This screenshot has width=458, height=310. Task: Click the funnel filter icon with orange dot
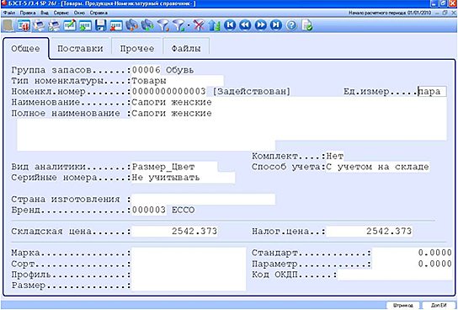[x=163, y=25]
